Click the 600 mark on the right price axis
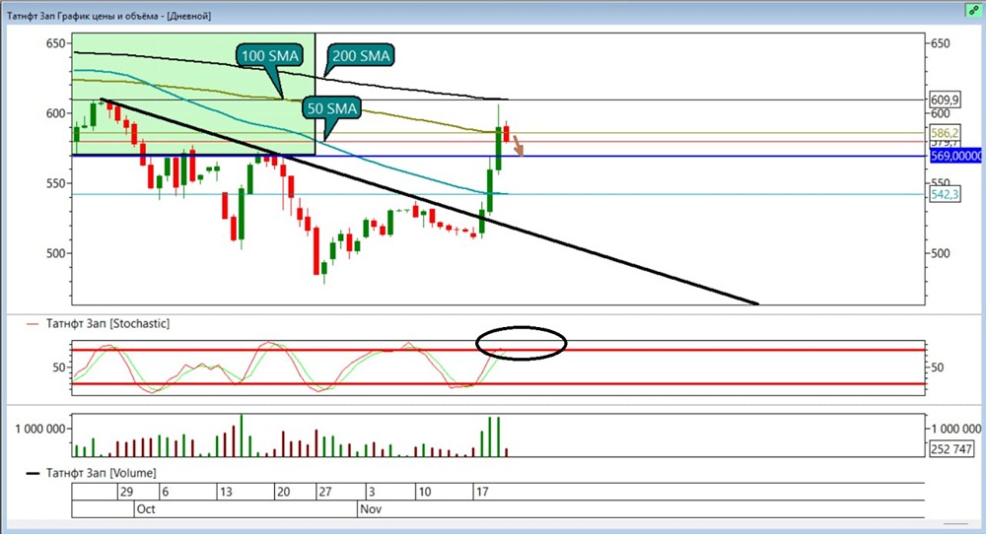 940,113
